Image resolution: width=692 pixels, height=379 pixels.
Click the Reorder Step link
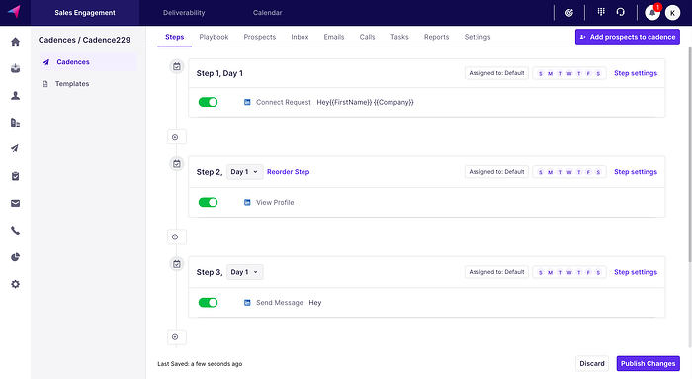coord(289,172)
